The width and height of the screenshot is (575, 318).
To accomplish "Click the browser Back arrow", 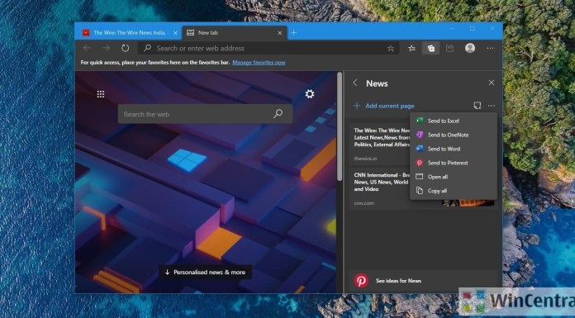I will pos(87,48).
